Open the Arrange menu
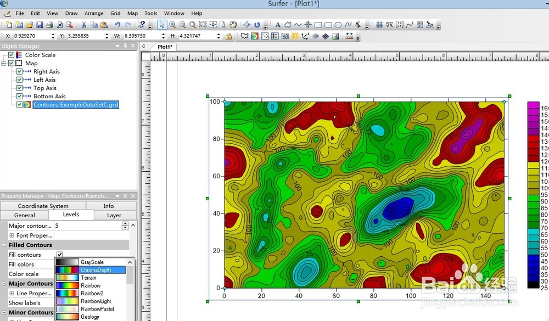Screen dimensions: 549x321 tap(94, 13)
